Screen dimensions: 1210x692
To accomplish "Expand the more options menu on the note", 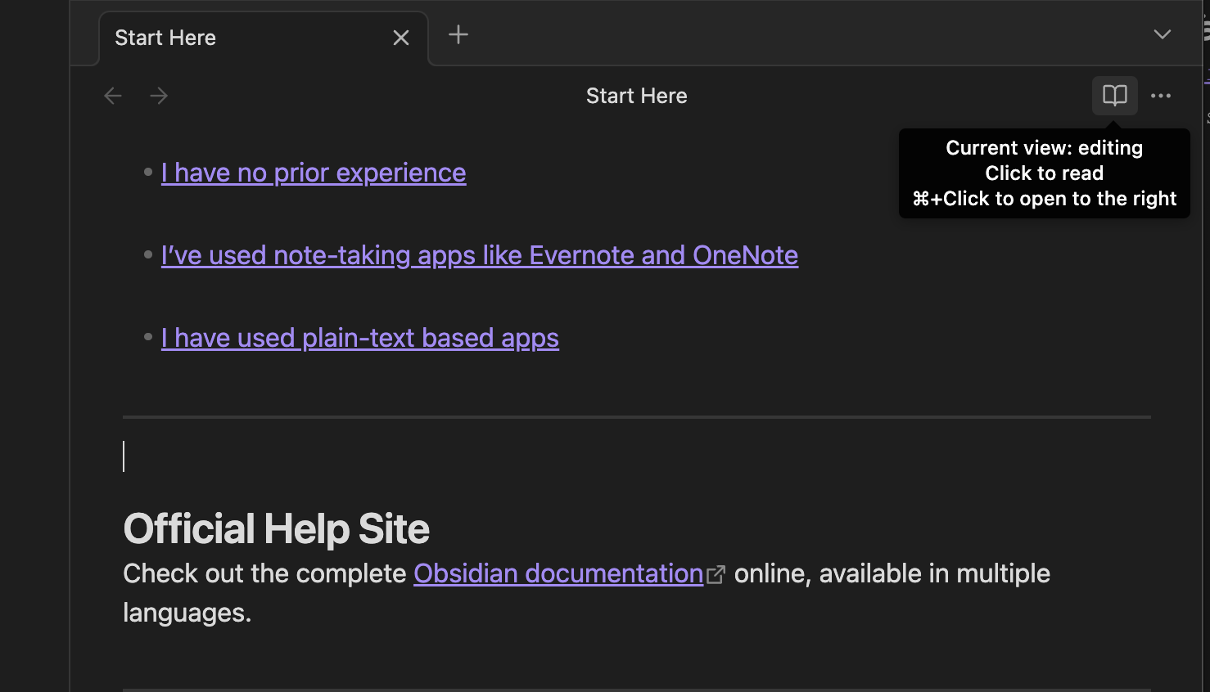I will point(1162,96).
